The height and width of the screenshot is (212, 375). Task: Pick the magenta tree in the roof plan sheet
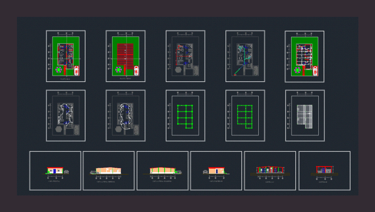[119, 70]
